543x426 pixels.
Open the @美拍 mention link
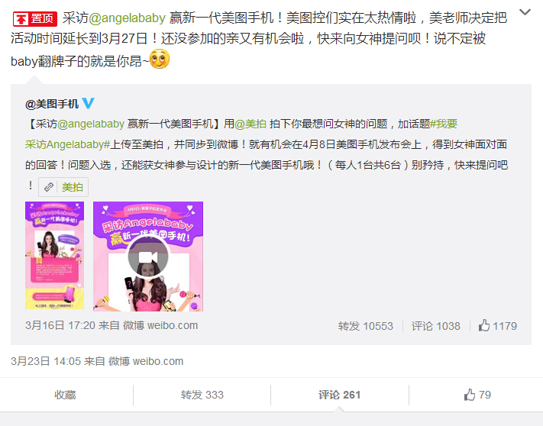(x=250, y=124)
